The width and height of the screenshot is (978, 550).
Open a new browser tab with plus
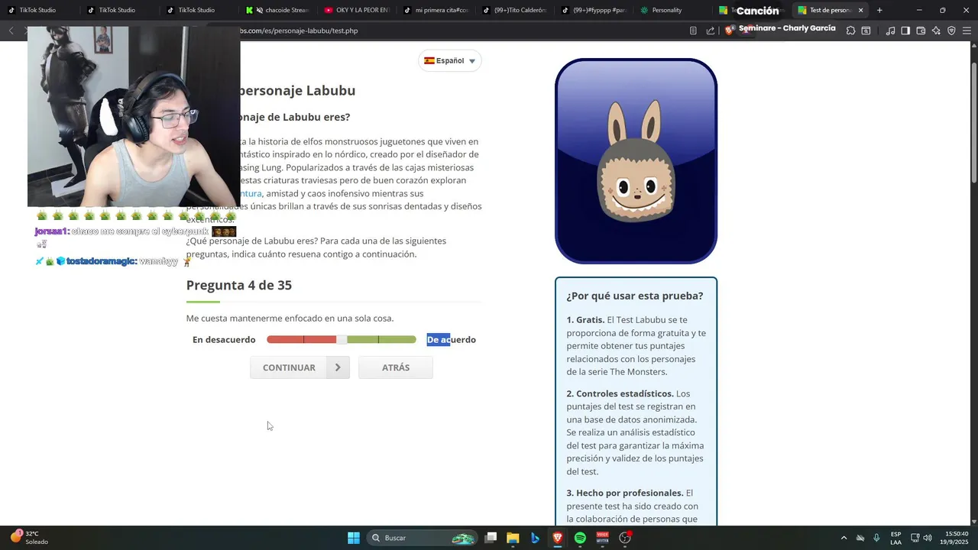(879, 10)
